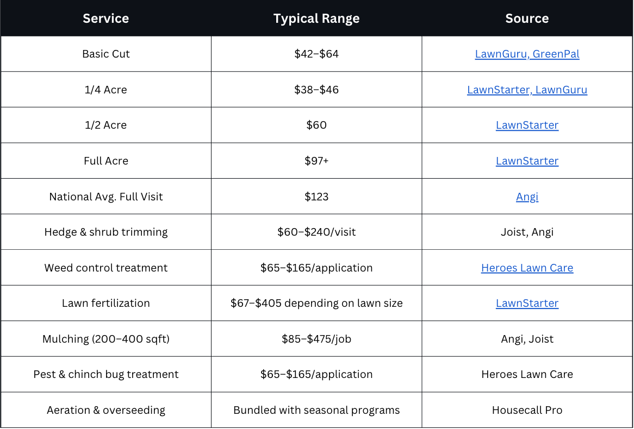This screenshot has width=634, height=429.
Task: Click the Mulching (200–400 sqft) cell
Action: coord(106,339)
